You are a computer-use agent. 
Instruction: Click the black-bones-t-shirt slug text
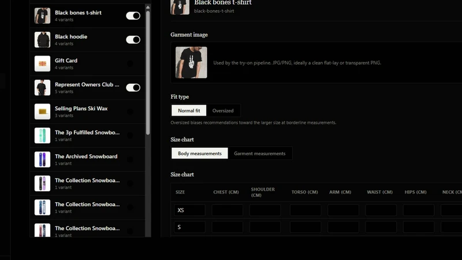[214, 11]
